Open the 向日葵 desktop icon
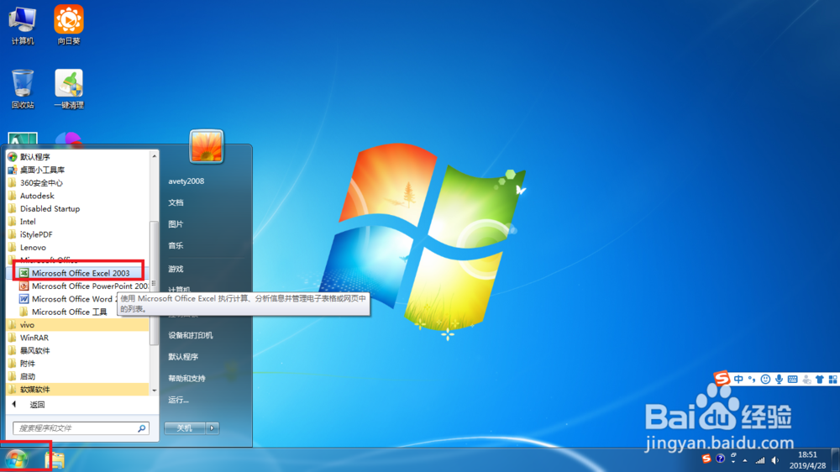 69,25
